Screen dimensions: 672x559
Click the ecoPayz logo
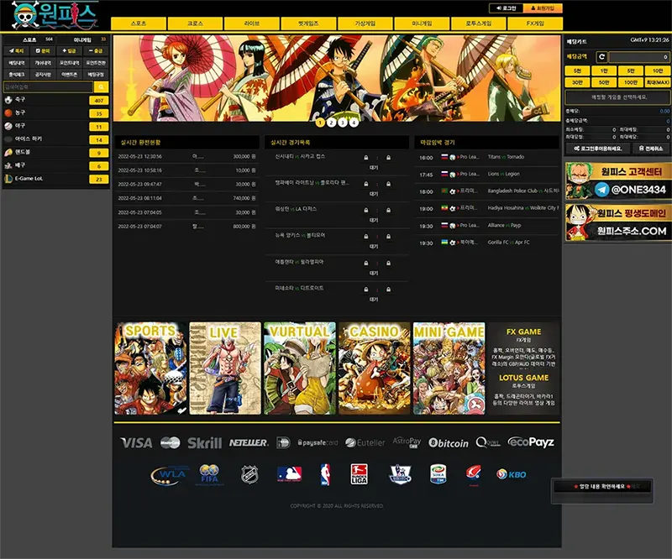pos(531,442)
